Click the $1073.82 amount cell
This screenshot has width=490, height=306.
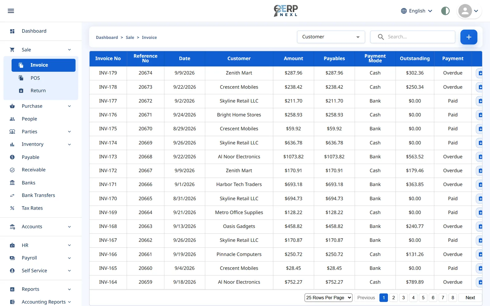click(x=293, y=157)
